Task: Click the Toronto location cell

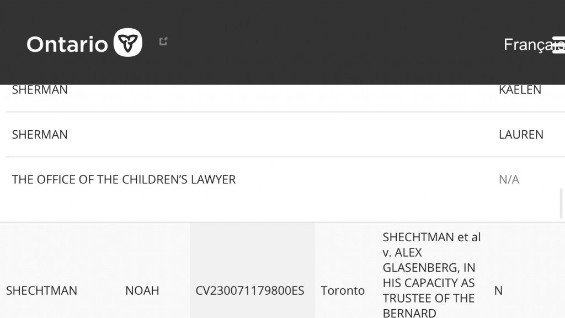Action: point(343,290)
